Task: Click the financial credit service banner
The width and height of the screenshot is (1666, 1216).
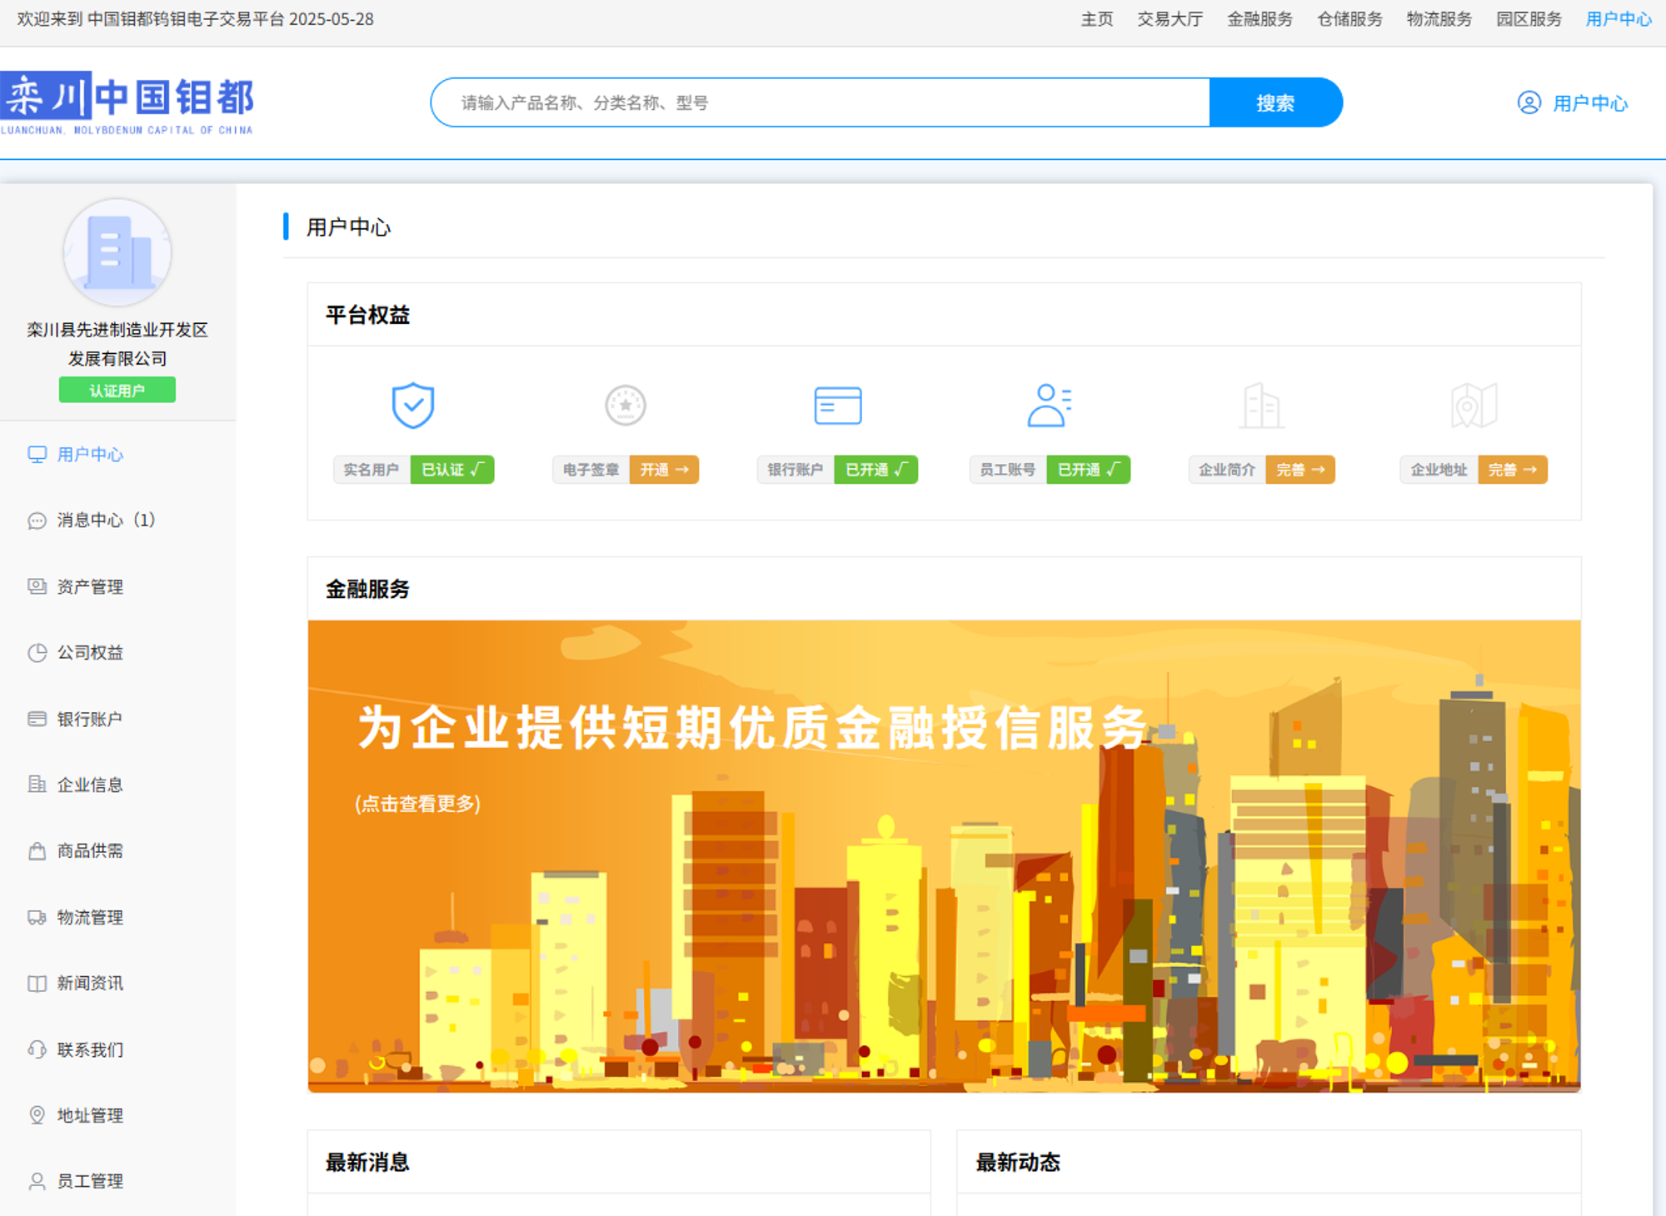Action: click(x=944, y=855)
